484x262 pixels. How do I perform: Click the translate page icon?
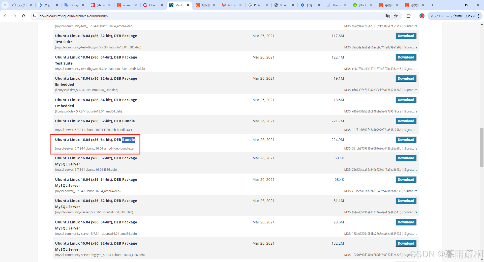388,16
